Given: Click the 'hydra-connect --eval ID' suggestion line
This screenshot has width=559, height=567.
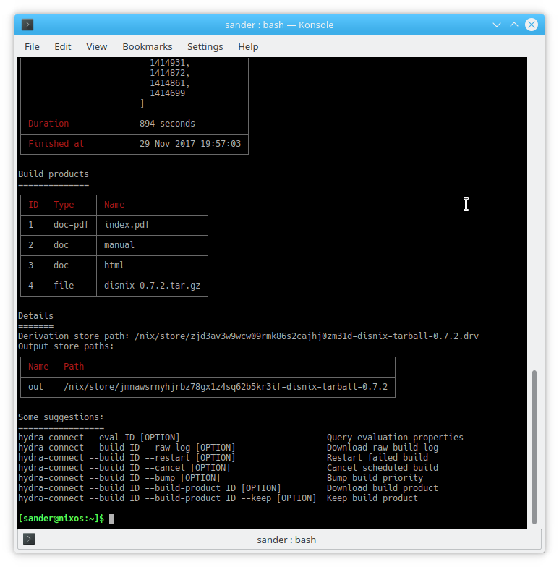Looking at the screenshot, I should tap(99, 438).
